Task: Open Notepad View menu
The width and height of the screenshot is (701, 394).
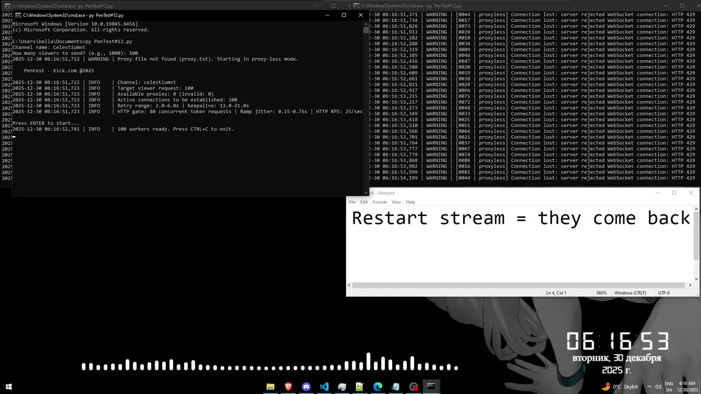Action: (x=396, y=202)
